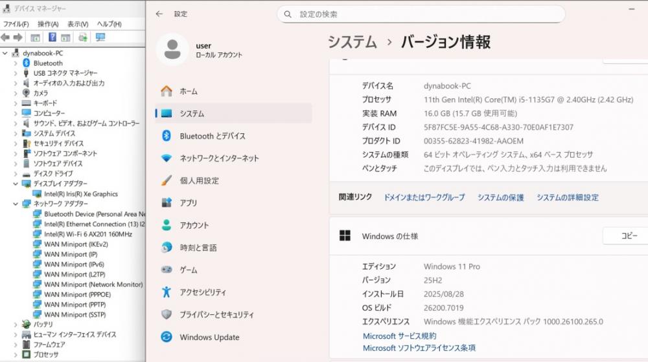Click the システム breadcrumb link

(x=353, y=42)
